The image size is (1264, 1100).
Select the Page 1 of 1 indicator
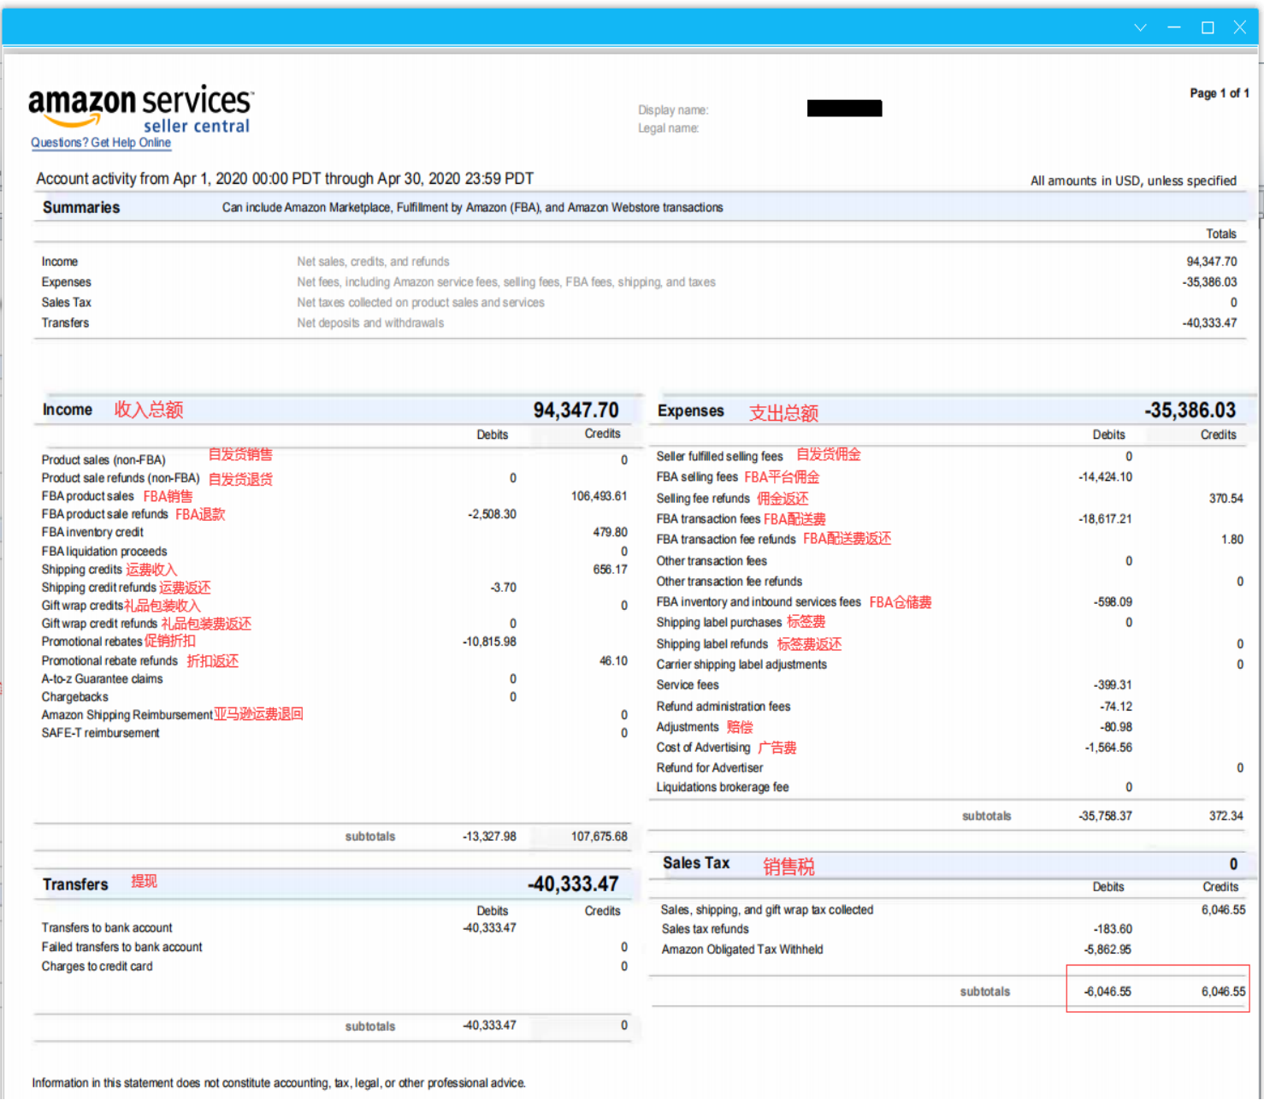pyautogui.click(x=1219, y=93)
